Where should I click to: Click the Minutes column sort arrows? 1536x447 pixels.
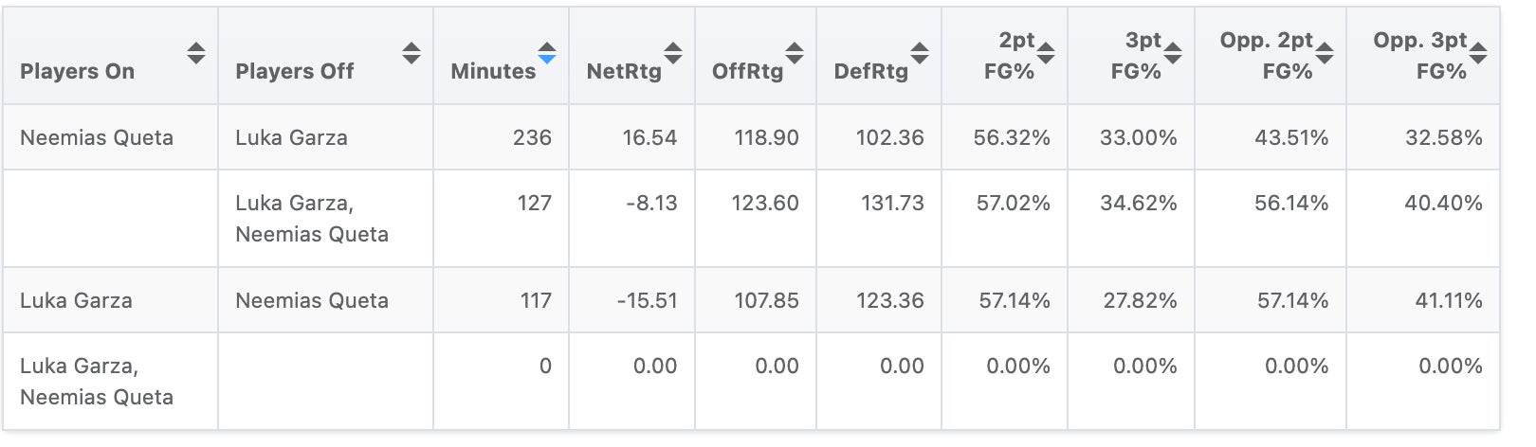(547, 53)
